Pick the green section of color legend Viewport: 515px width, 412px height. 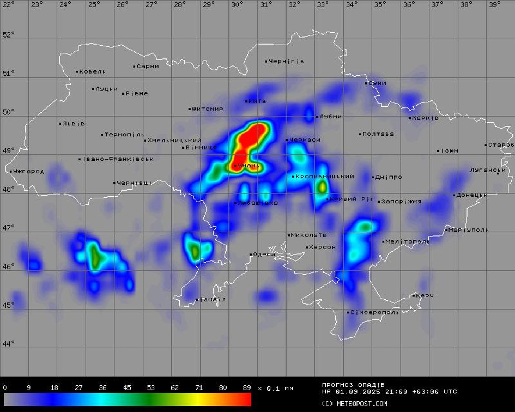[151, 399]
